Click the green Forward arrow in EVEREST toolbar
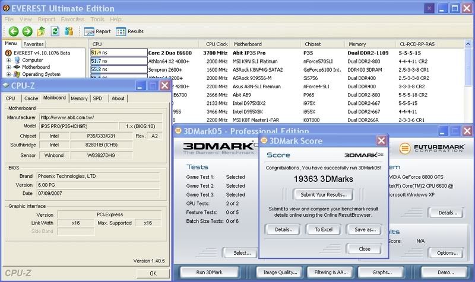475x282 pixels. pyautogui.click(x=27, y=31)
